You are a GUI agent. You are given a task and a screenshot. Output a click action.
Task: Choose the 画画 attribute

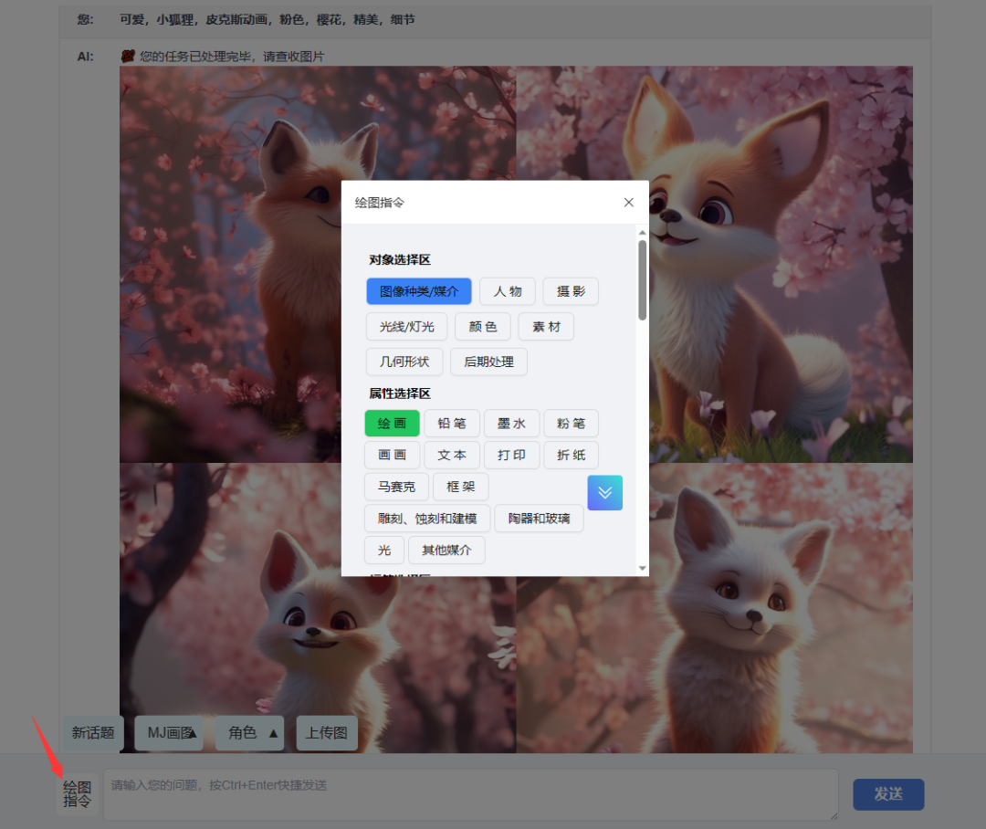pyautogui.click(x=392, y=455)
